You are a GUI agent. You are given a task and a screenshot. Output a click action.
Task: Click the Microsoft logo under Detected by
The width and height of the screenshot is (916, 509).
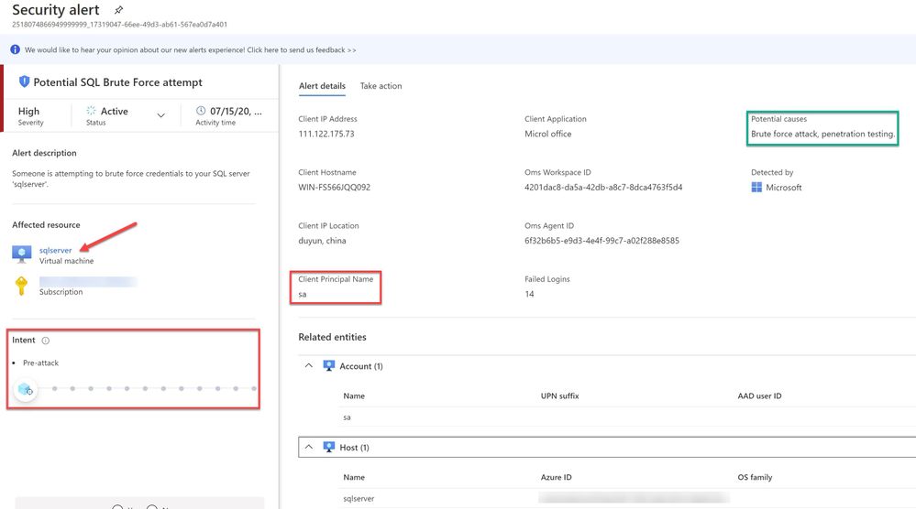click(756, 187)
